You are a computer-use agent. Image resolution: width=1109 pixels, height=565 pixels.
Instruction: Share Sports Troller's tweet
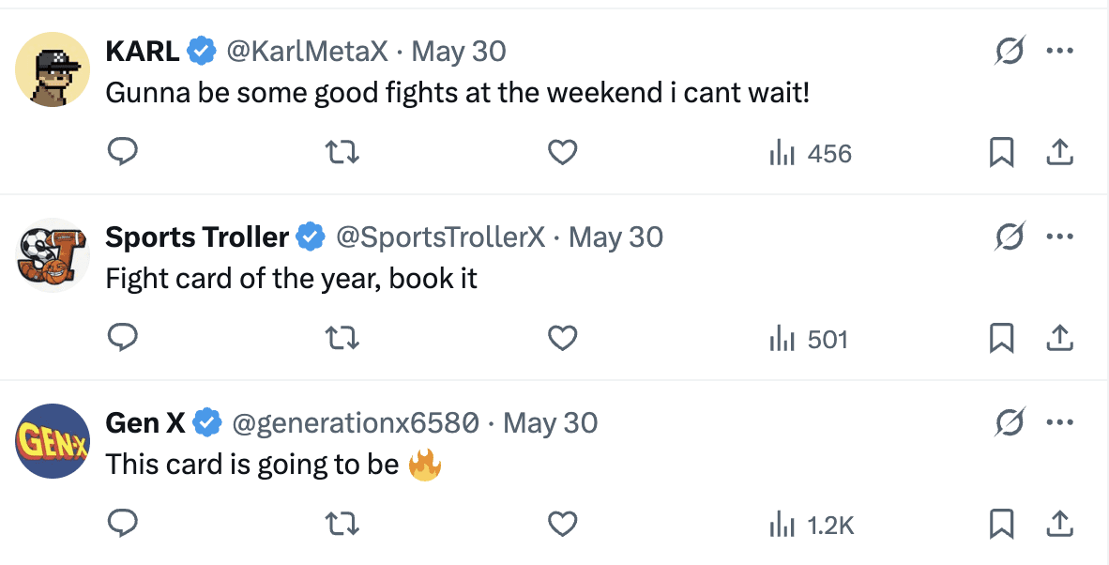click(1059, 338)
